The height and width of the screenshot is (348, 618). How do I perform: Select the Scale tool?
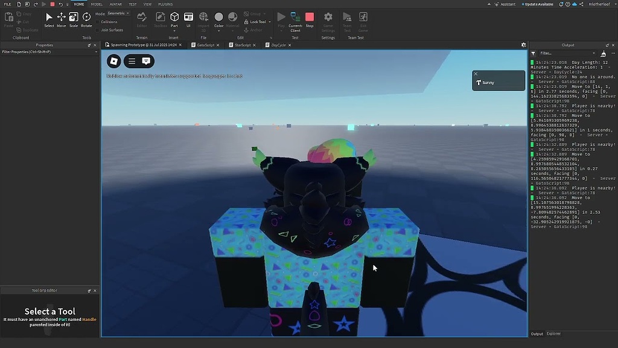[74, 18]
